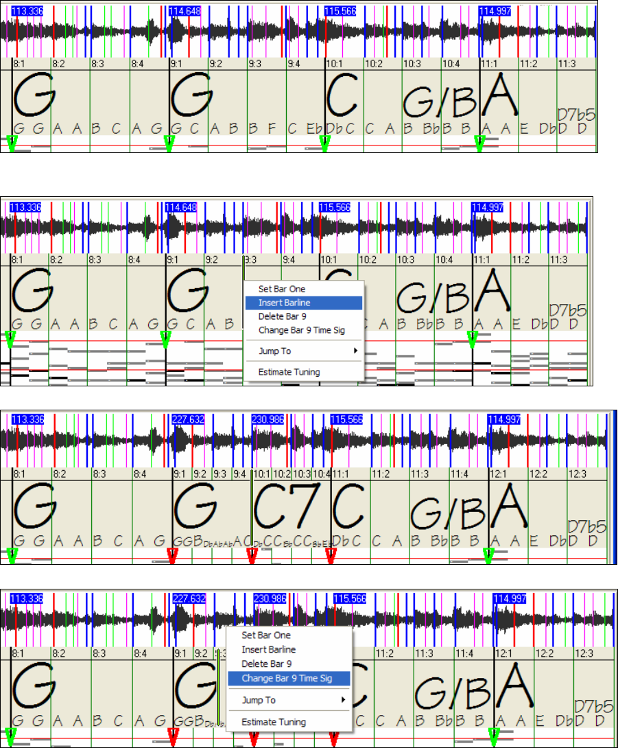Screen dimensions: 618x748
Task: Click tempo label 115.566 in the third panel
Action: tap(346, 419)
